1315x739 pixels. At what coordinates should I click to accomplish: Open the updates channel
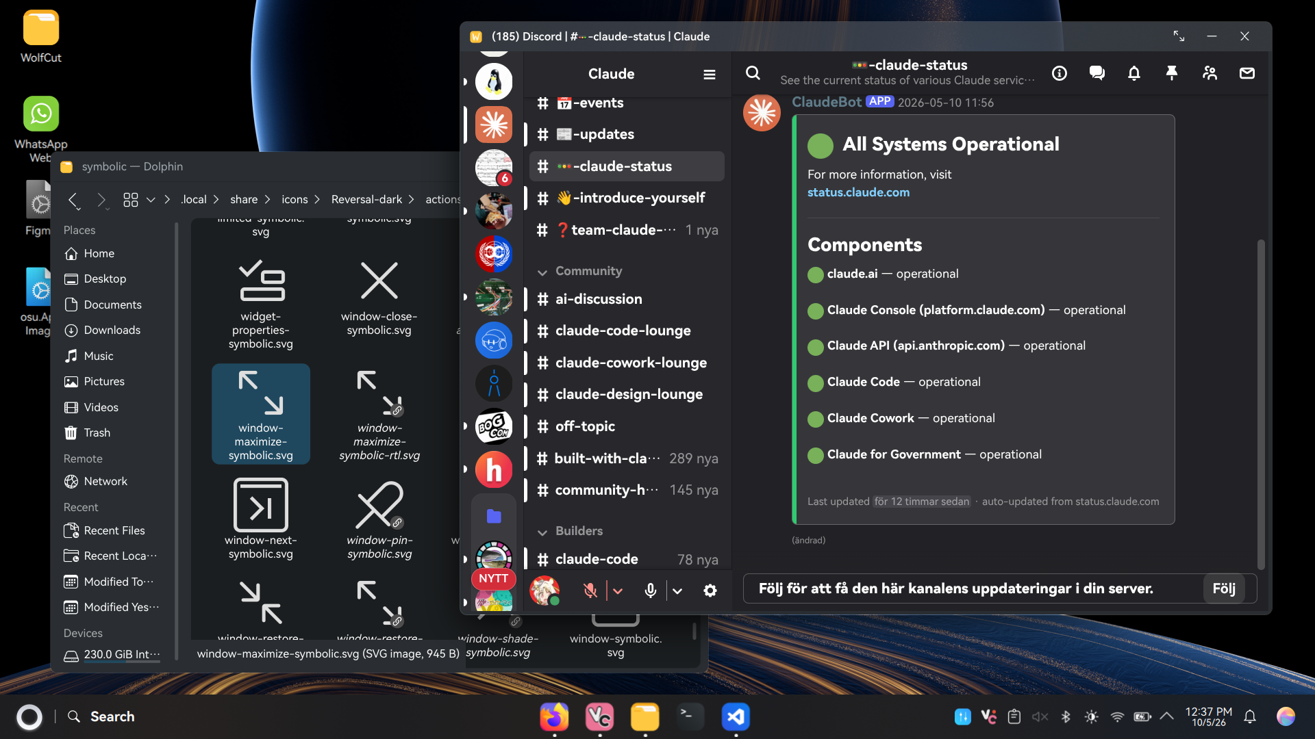click(627, 134)
